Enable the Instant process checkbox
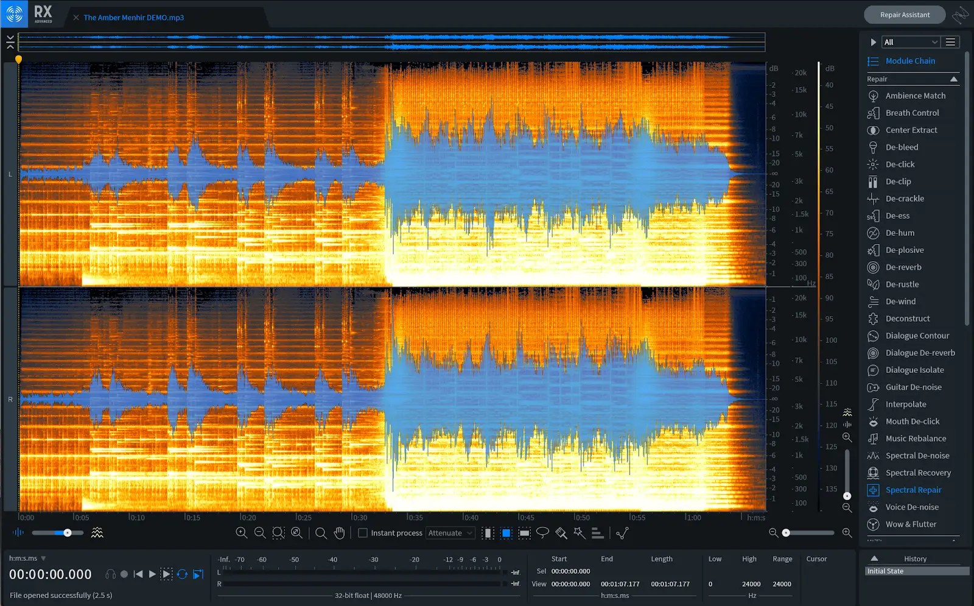 pos(362,533)
